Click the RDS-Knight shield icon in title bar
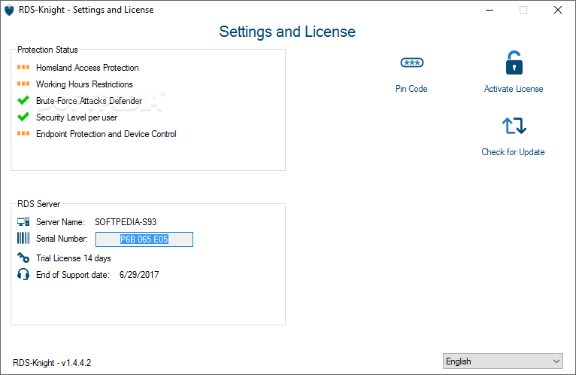576x375 pixels. click(x=9, y=10)
